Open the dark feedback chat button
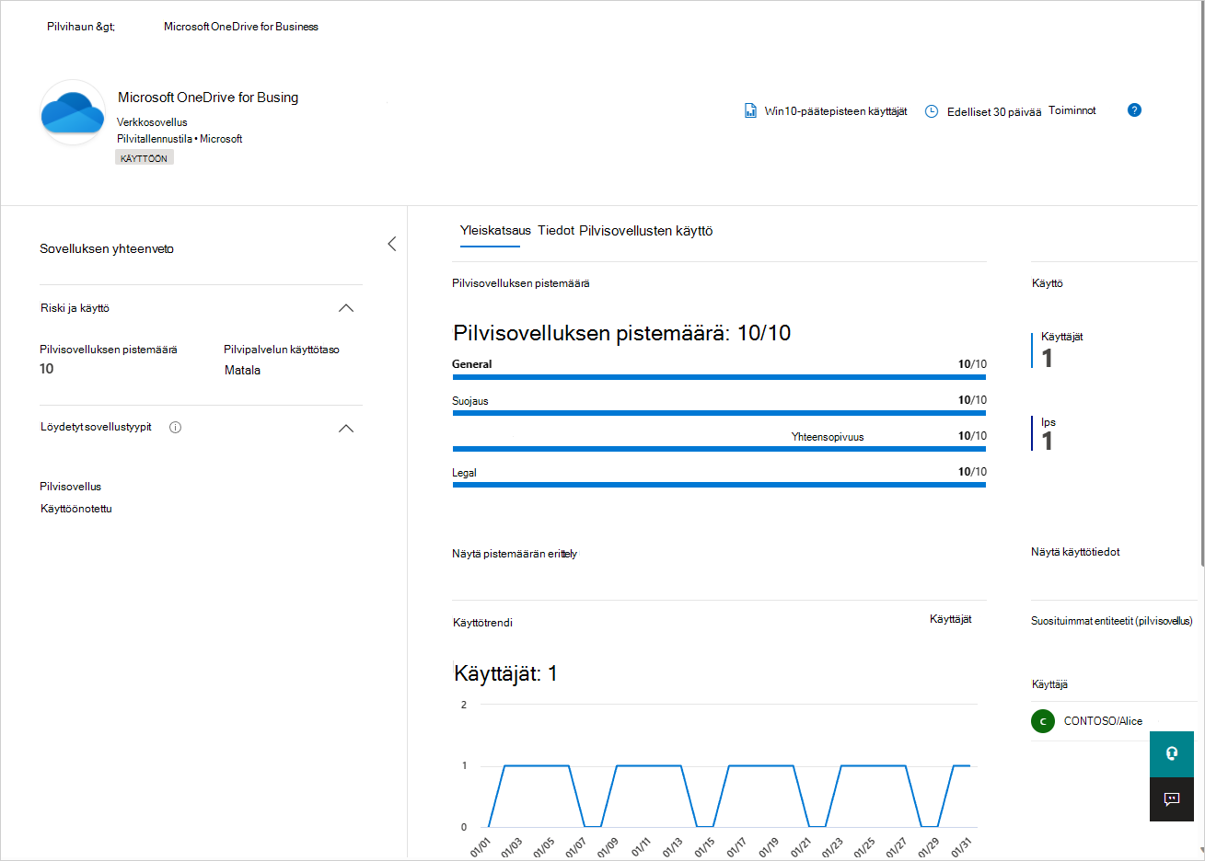The width and height of the screenshot is (1205, 861). click(x=1172, y=799)
